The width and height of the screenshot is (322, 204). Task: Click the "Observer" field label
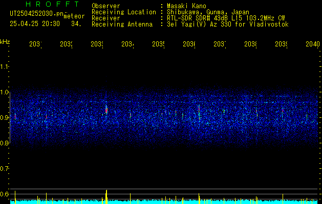(106, 6)
